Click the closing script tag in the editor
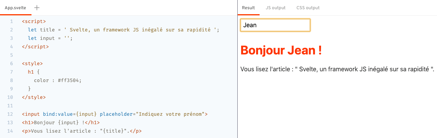Image resolution: width=437 pixels, height=138 pixels. tap(35, 46)
